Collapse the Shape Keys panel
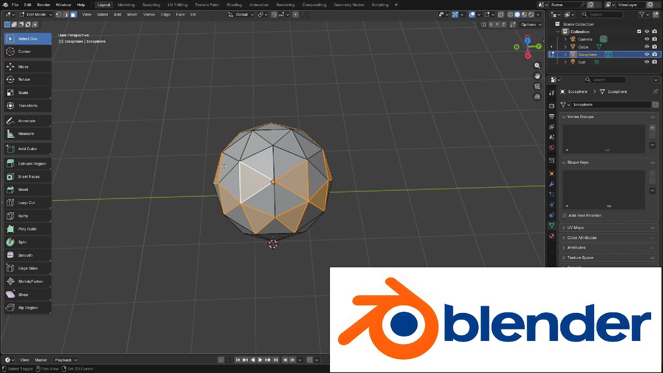Screen dimensions: 663x373 (x=608, y=162)
